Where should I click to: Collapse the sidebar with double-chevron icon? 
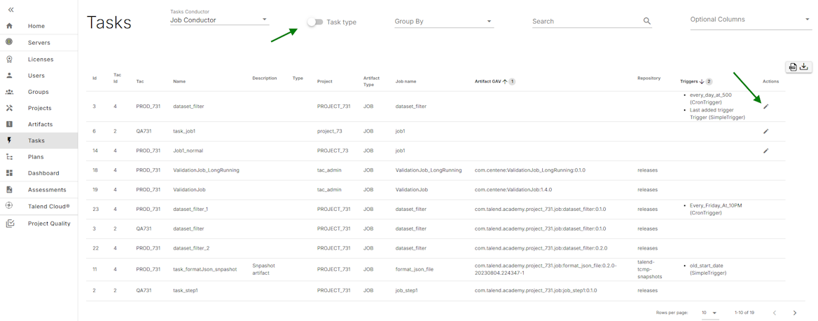pos(11,9)
